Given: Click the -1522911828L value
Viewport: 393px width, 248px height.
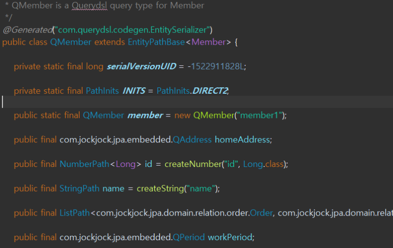Looking at the screenshot, I should coord(216,66).
